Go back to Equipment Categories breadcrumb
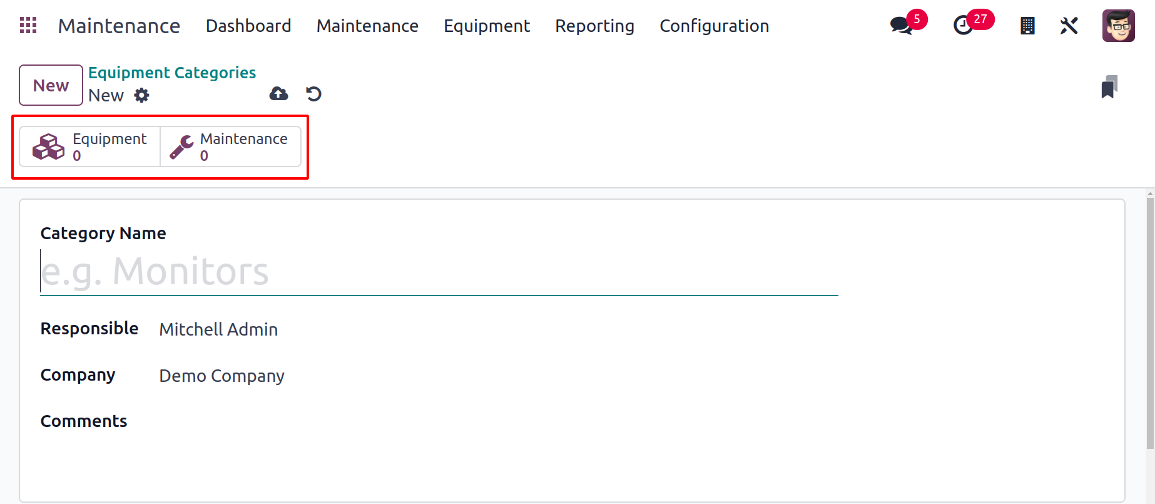 click(x=172, y=73)
